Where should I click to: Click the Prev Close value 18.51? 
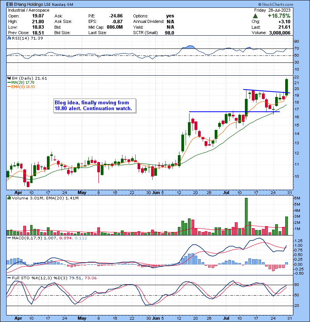point(38,33)
